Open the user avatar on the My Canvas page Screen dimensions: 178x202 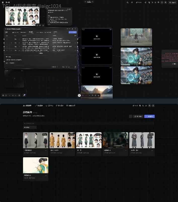pos(153,106)
